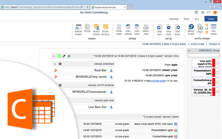
Task: Go to 'עמוד הבא' page icon
Action: tap(160, 27)
